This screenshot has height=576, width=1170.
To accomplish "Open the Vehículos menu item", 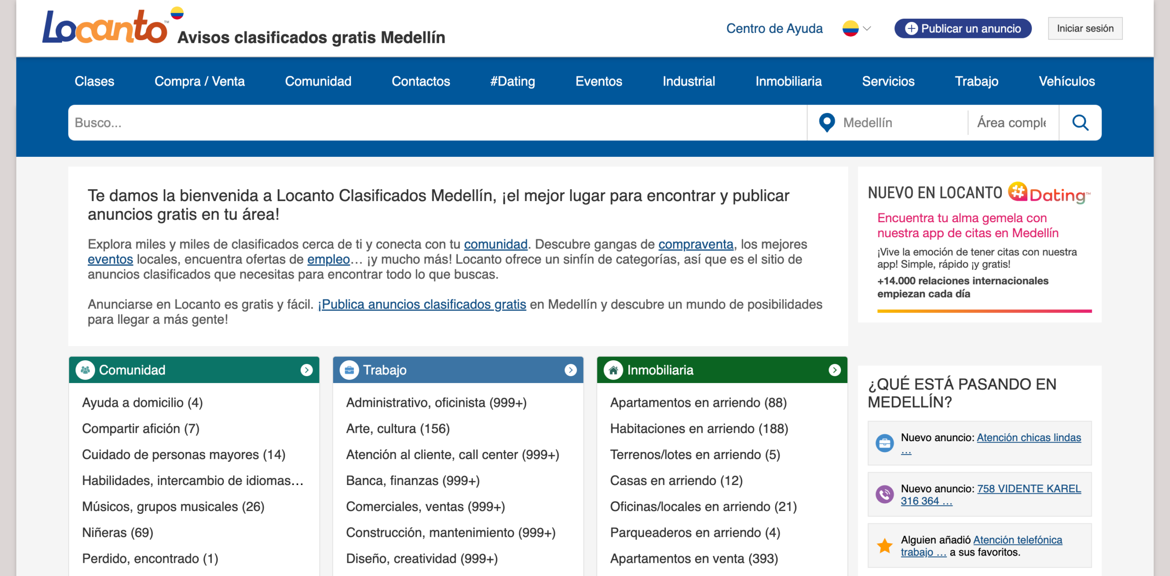I will click(x=1066, y=81).
